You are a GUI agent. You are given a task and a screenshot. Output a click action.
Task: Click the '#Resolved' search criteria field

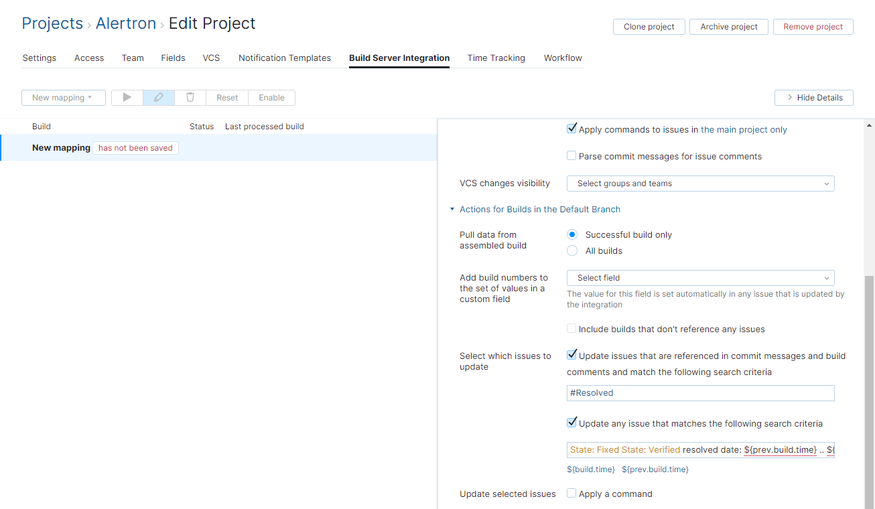coord(700,393)
